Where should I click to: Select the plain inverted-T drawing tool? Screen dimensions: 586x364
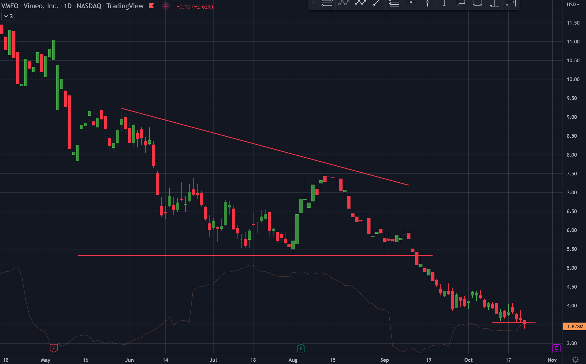tap(444, 3)
